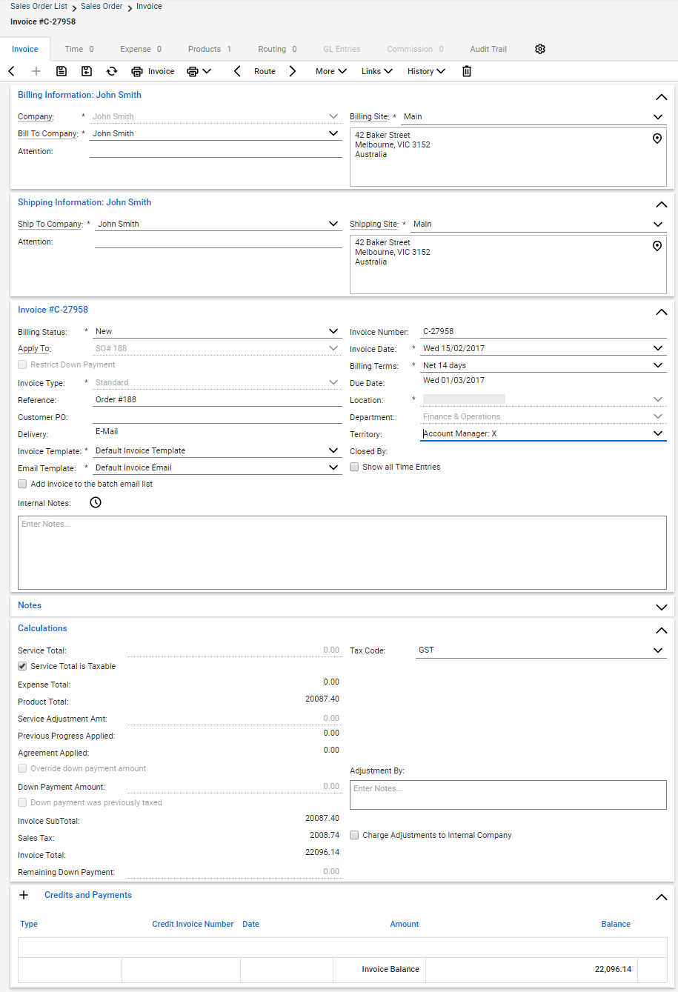
Task: Open the Billing Terms dropdown
Action: (x=658, y=365)
